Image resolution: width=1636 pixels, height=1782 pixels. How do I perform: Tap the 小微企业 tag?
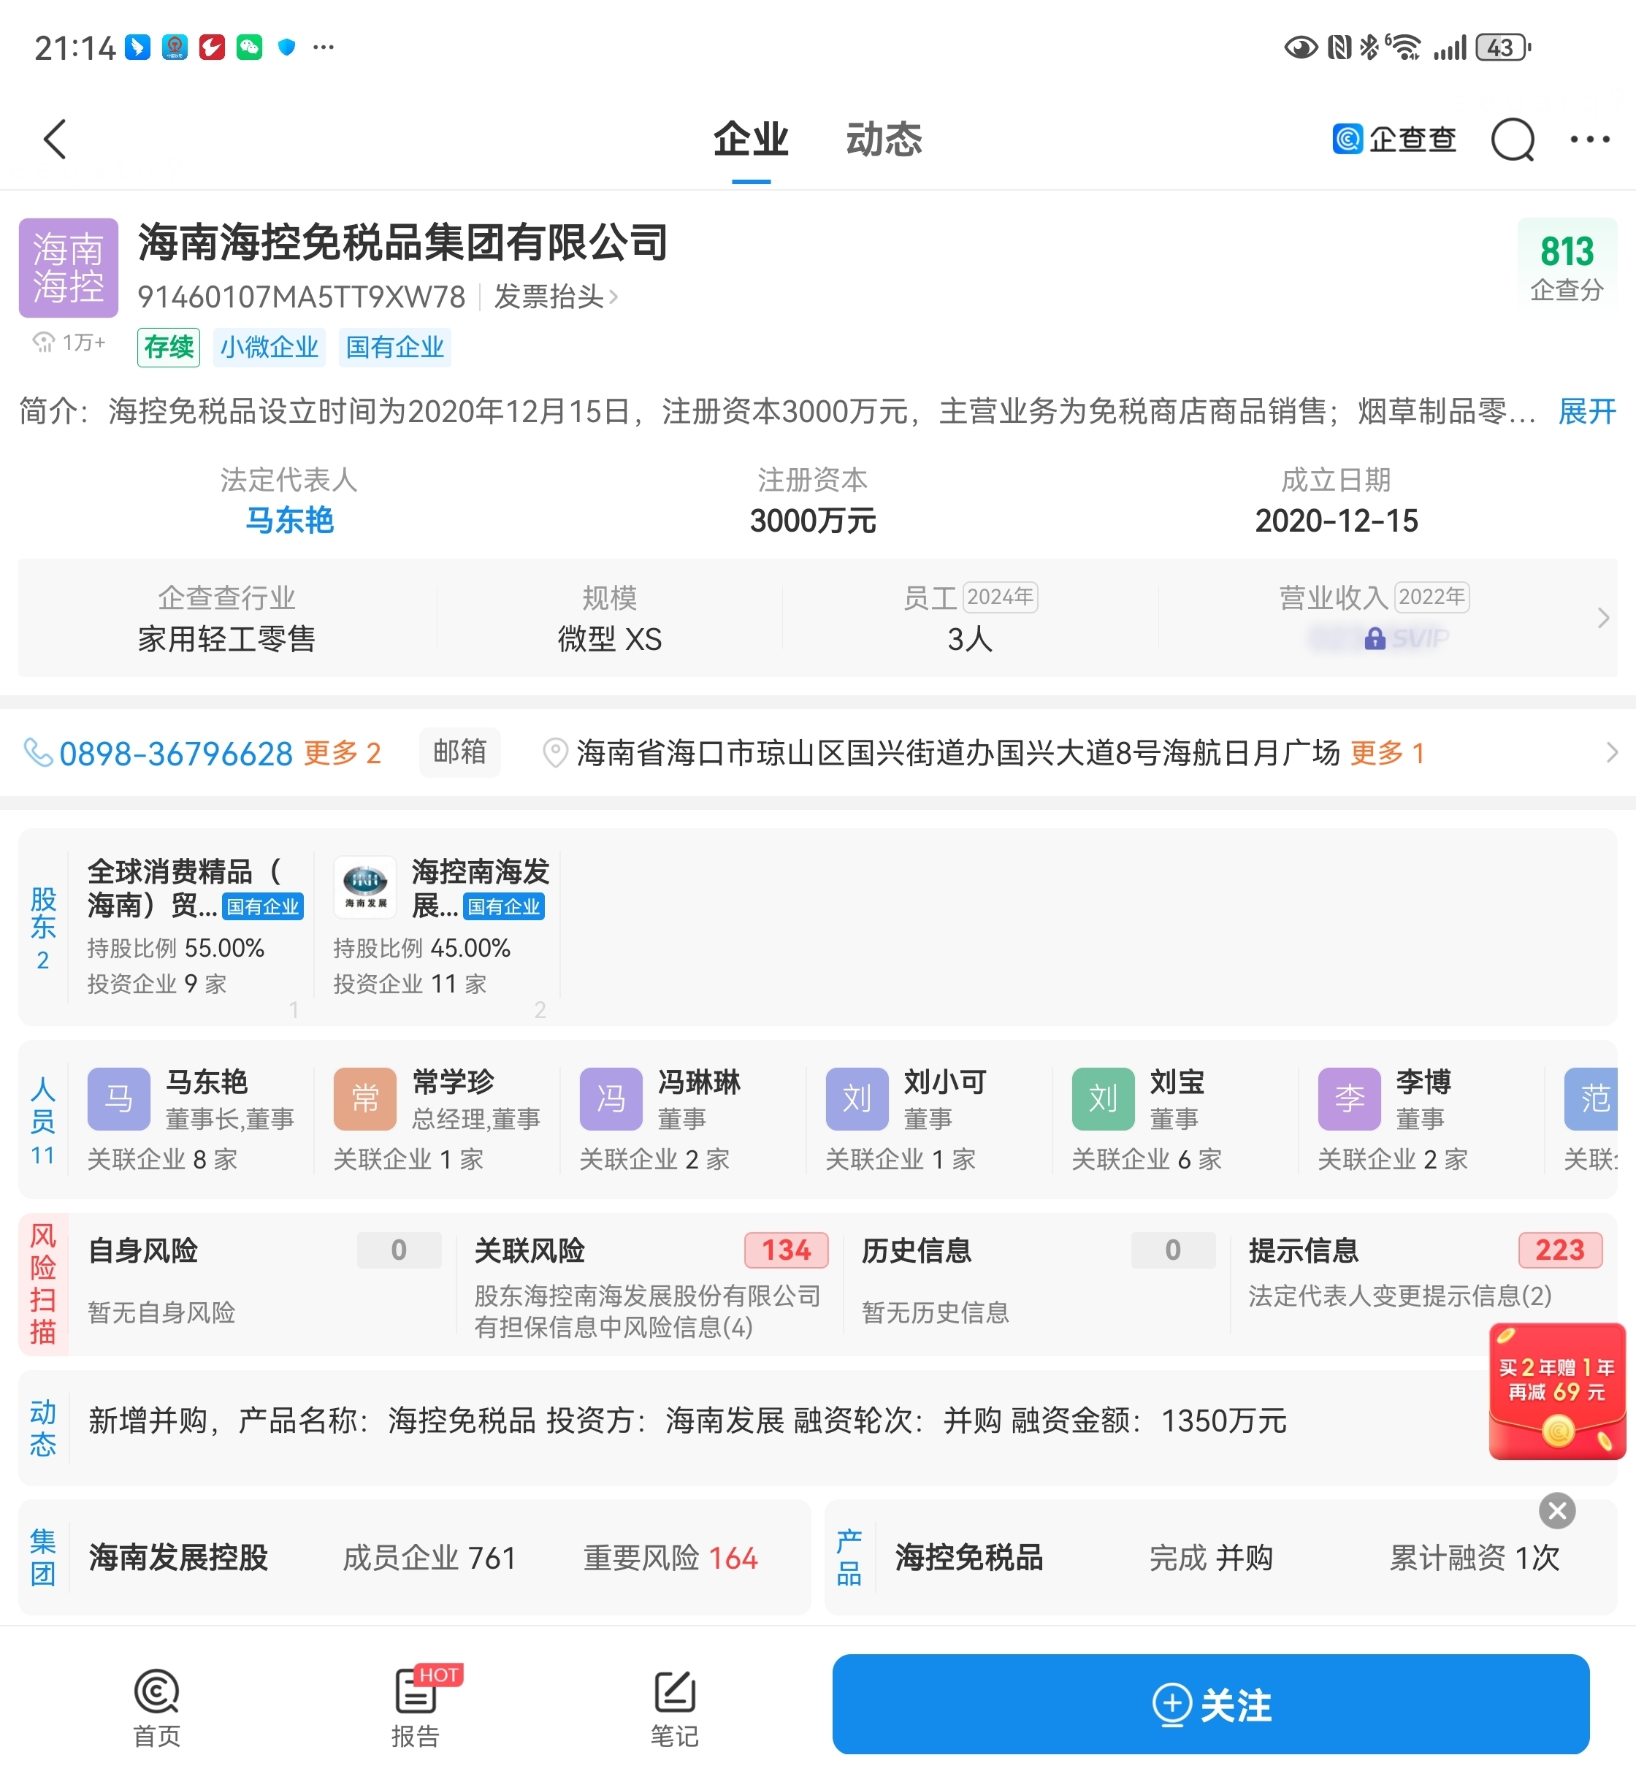pyautogui.click(x=269, y=347)
